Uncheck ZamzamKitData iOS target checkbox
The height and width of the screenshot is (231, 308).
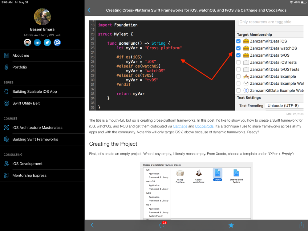(x=238, y=41)
